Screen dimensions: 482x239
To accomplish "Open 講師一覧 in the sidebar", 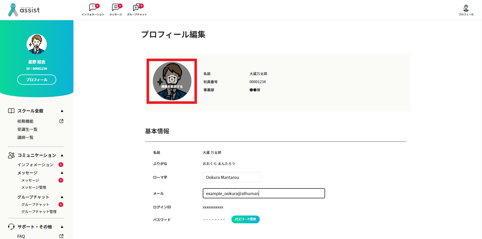I will tap(25, 137).
